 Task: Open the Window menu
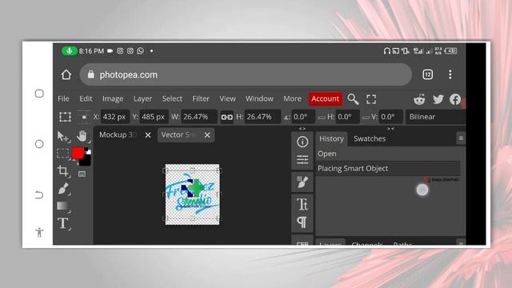[259, 98]
